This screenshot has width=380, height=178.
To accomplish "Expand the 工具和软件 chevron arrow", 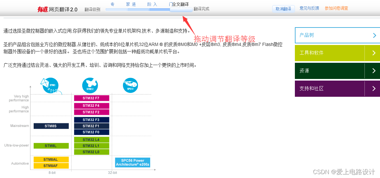I will 374,53.
